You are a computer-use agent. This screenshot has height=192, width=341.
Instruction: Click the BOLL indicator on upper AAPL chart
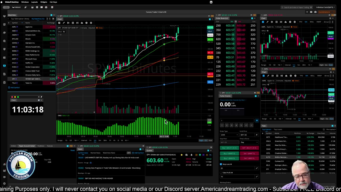312,22
